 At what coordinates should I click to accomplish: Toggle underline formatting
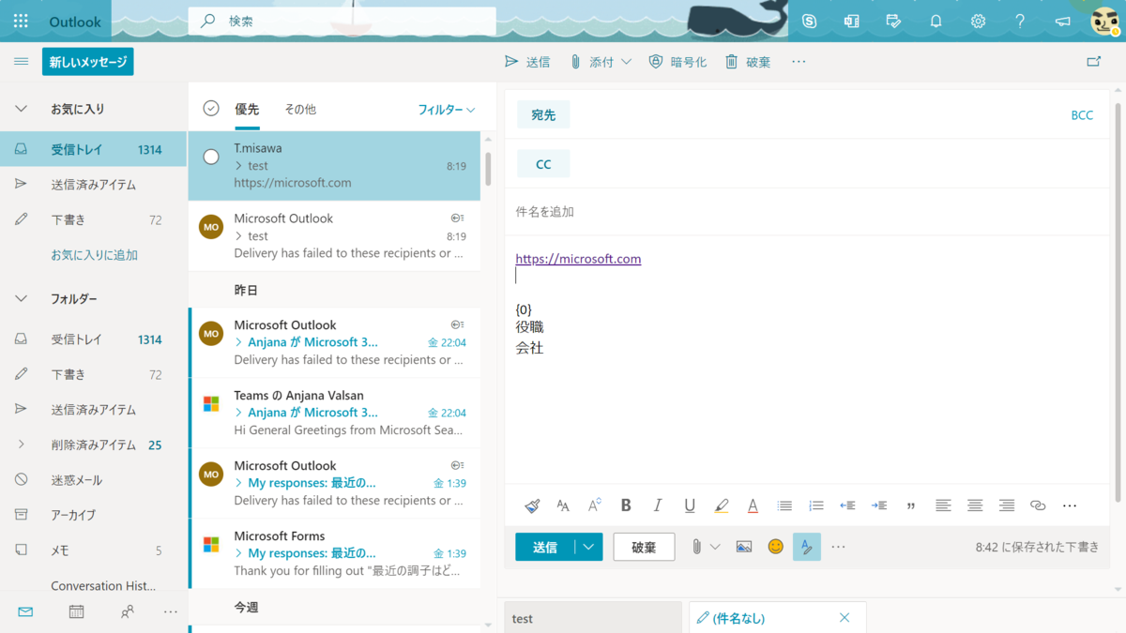tap(690, 505)
